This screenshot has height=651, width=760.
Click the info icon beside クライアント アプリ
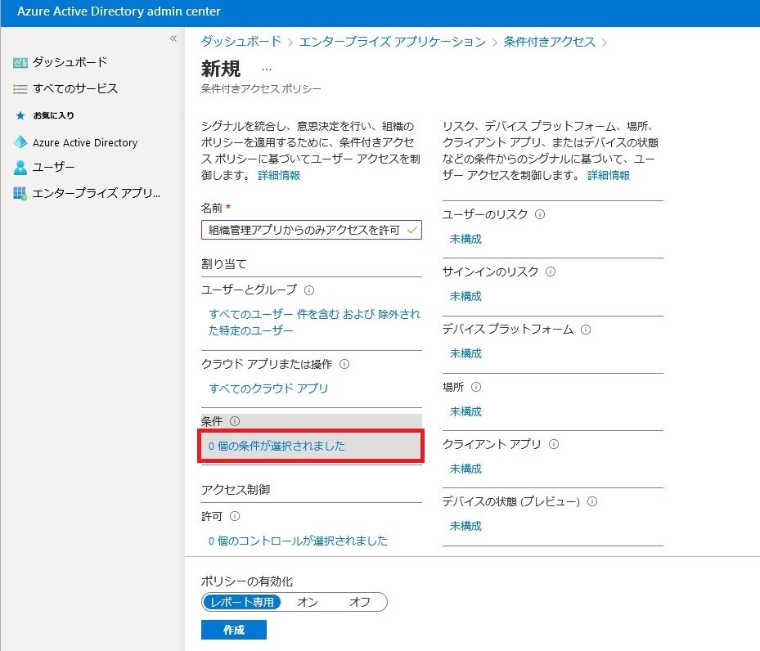(554, 444)
